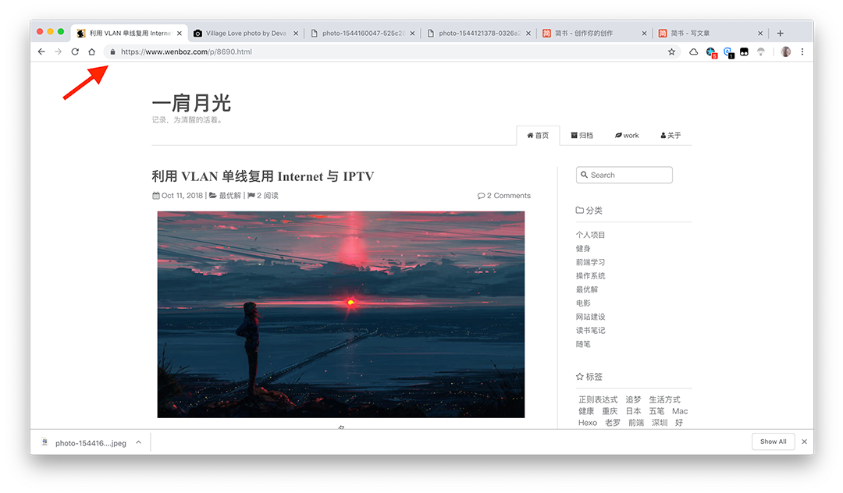The height and width of the screenshot is (493, 843).
Task: Select the 深圳 tag
Action: 660,423
